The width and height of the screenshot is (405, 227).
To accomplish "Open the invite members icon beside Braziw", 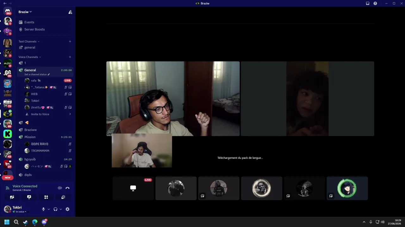I will pos(70,12).
